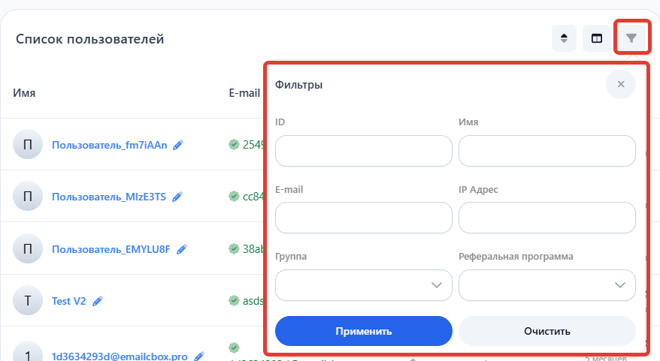Click edit pencil next to Пользователь_EMYLU8F
Viewport: 660px width, 361px height.
(x=182, y=249)
